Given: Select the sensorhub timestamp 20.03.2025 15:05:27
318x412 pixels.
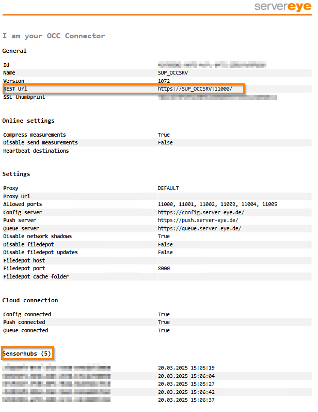Looking at the screenshot, I should (186, 384).
